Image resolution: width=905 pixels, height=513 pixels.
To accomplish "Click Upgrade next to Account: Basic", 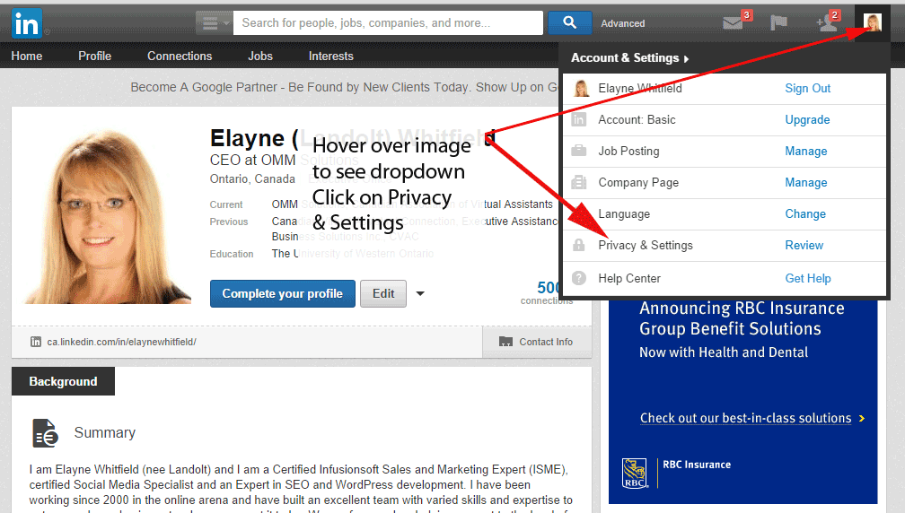I will point(807,120).
